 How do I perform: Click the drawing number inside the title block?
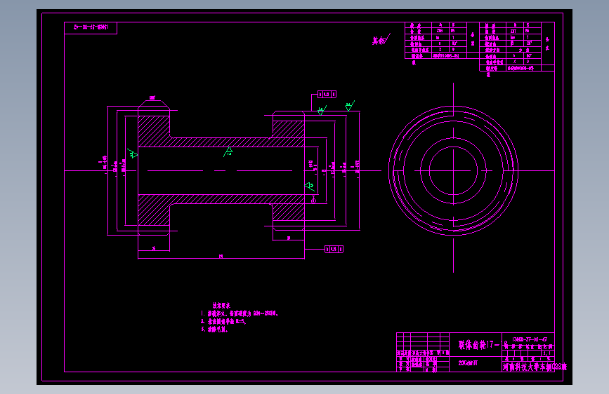click(530, 339)
